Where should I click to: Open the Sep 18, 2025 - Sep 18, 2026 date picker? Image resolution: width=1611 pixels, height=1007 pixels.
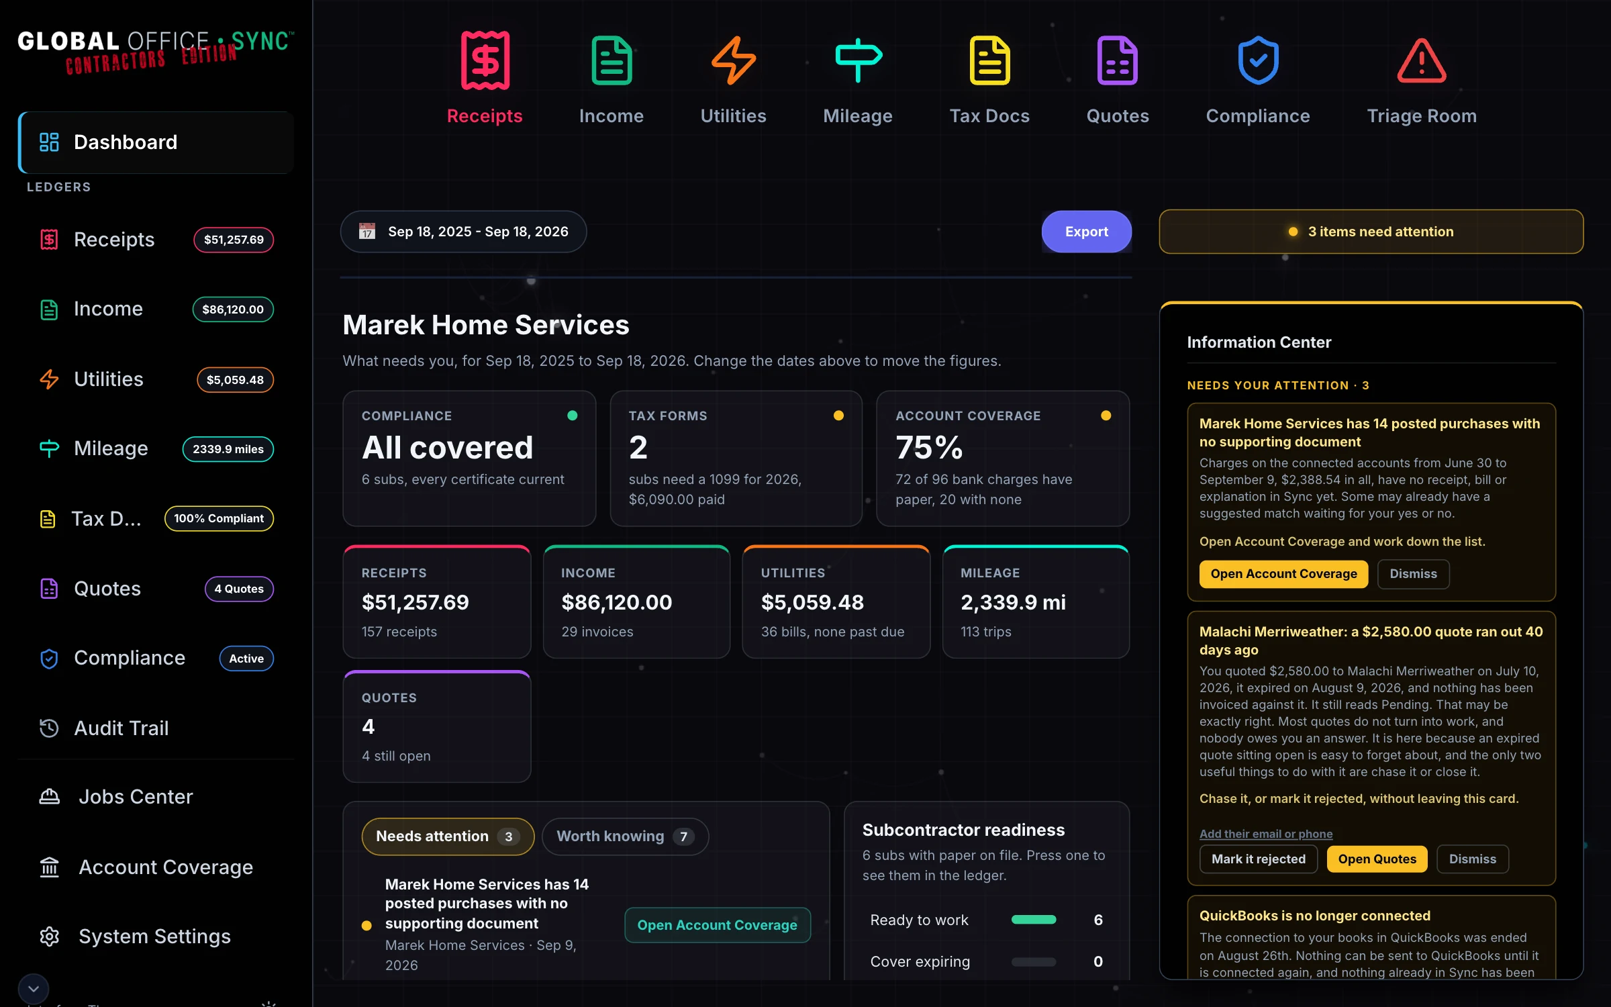(x=464, y=232)
